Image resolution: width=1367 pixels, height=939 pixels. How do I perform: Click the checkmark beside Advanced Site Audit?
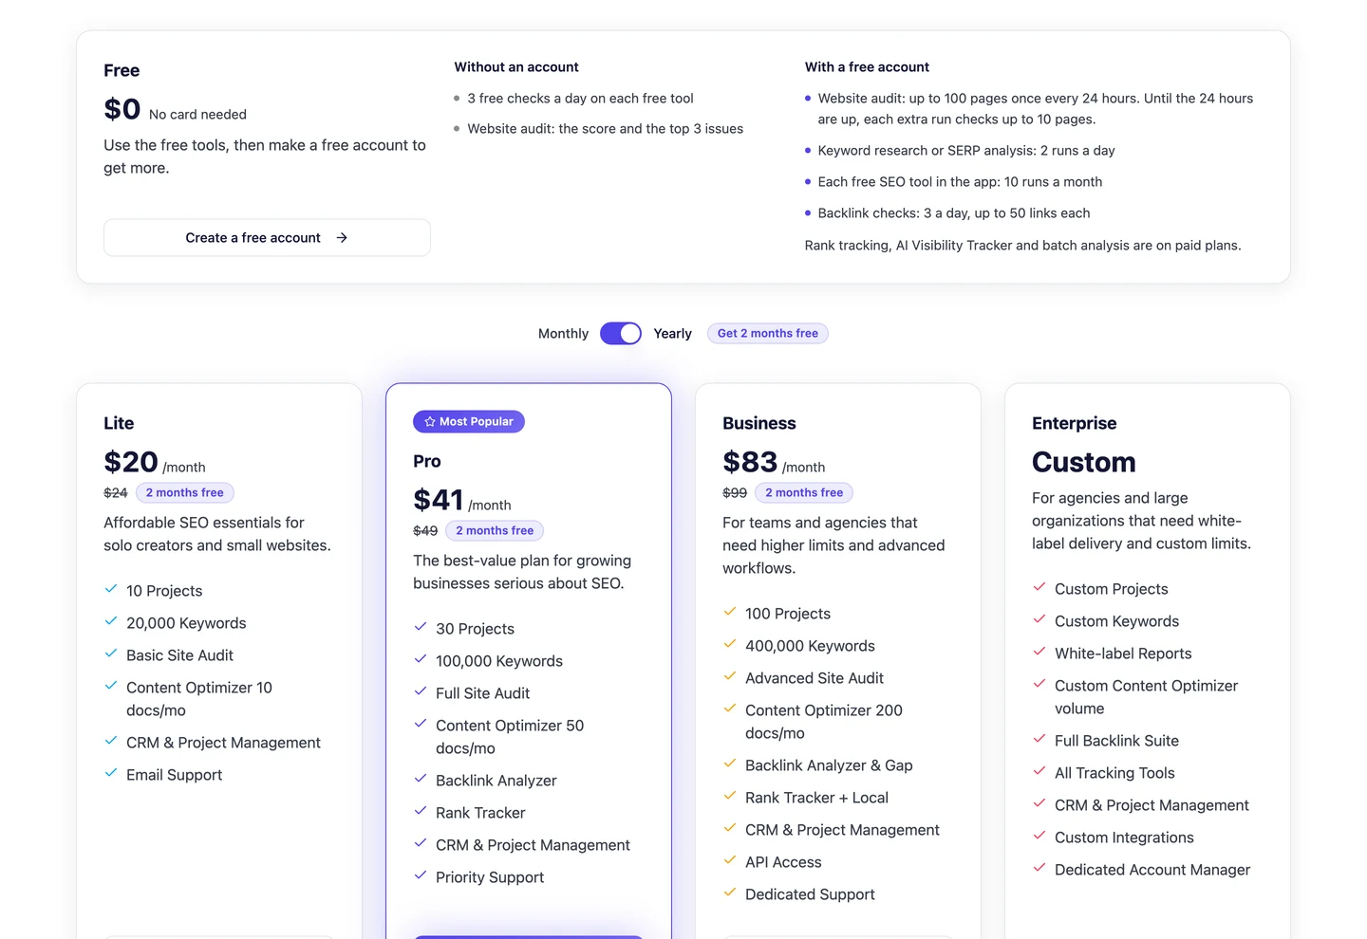[x=730, y=677]
